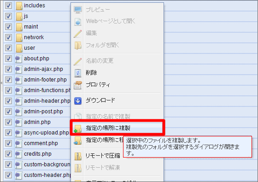This screenshot has width=258, height=182.
Task: Uncheck the admin-post.php checkbox
Action: tap(8, 112)
